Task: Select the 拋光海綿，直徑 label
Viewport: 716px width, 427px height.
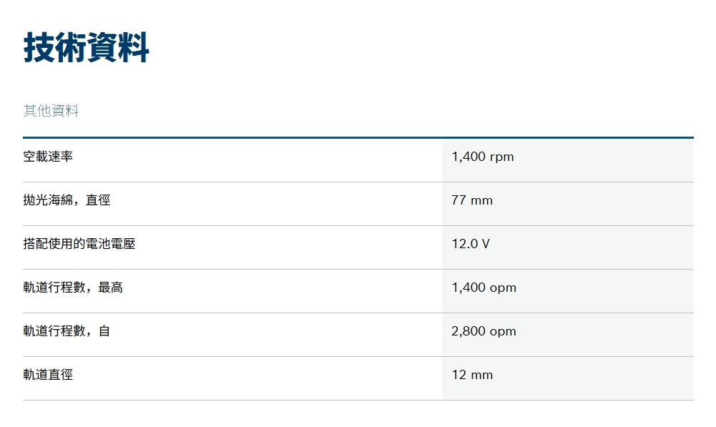Action: (67, 200)
